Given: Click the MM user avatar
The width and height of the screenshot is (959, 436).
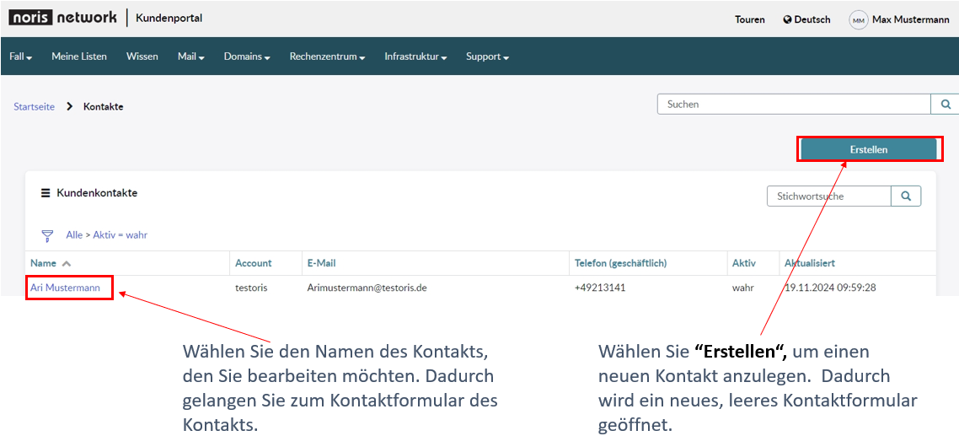Looking at the screenshot, I should pyautogui.click(x=858, y=19).
